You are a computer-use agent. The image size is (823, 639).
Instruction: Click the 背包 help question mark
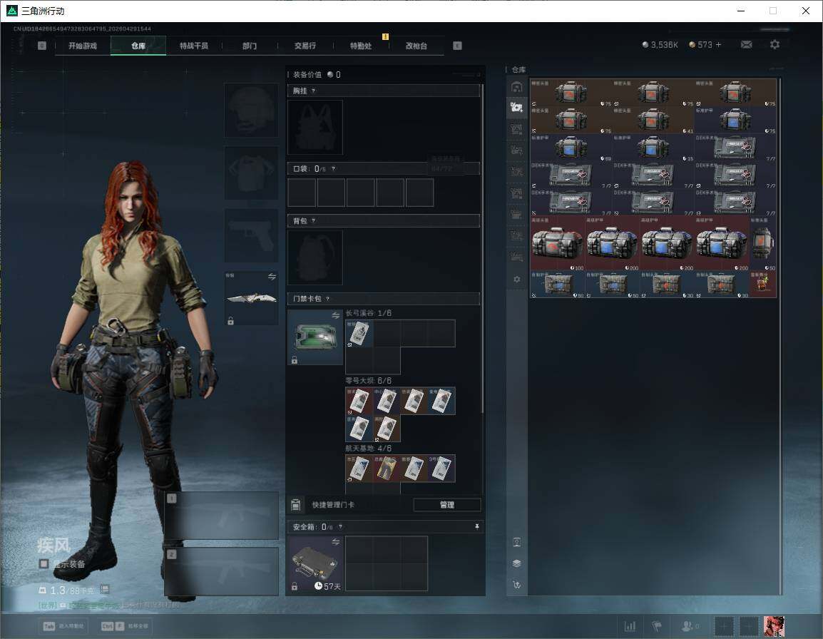[x=313, y=221]
